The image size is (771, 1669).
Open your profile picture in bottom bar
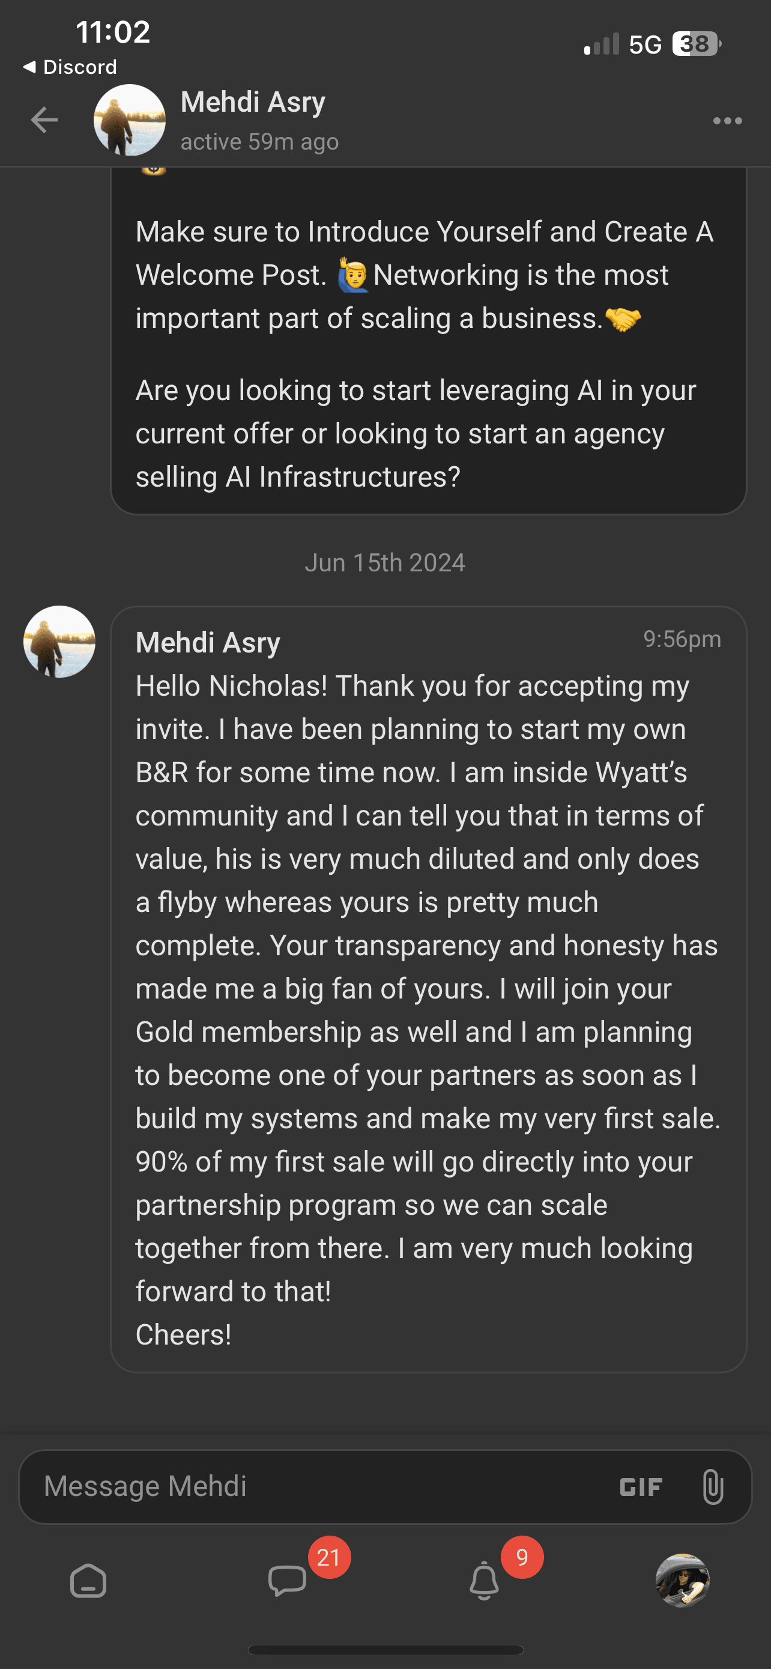pos(682,1580)
